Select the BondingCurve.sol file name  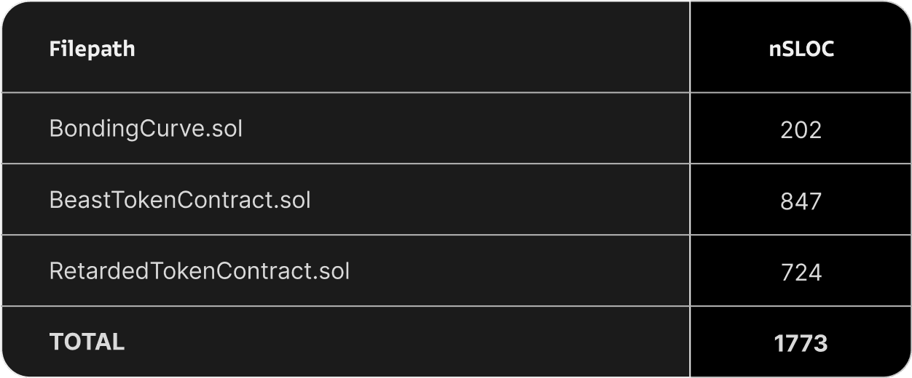pos(146,129)
